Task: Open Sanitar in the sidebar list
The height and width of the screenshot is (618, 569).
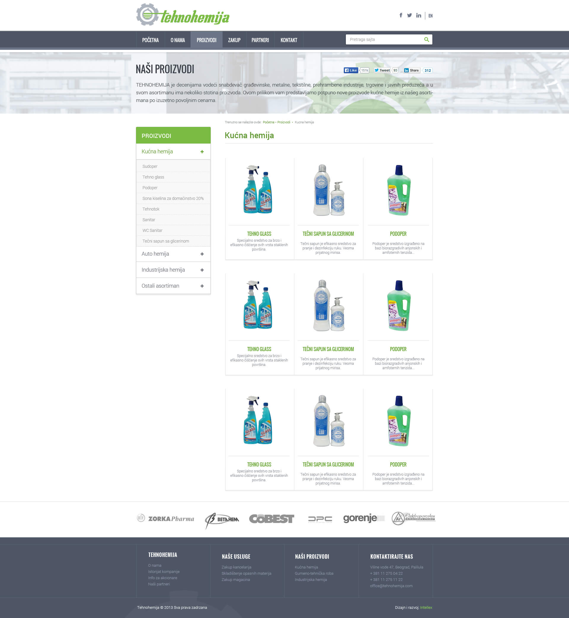Action: coord(149,220)
